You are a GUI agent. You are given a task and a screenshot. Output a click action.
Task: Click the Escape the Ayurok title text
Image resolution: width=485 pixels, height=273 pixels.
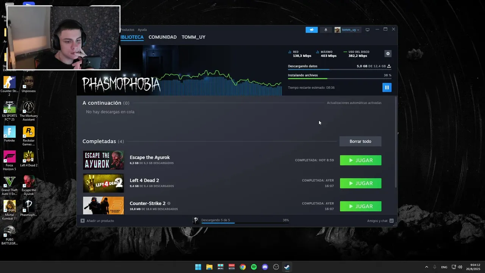(x=150, y=157)
